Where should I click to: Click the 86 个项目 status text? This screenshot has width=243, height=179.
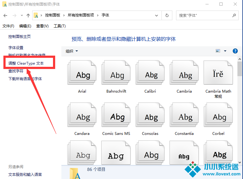(x=96, y=169)
